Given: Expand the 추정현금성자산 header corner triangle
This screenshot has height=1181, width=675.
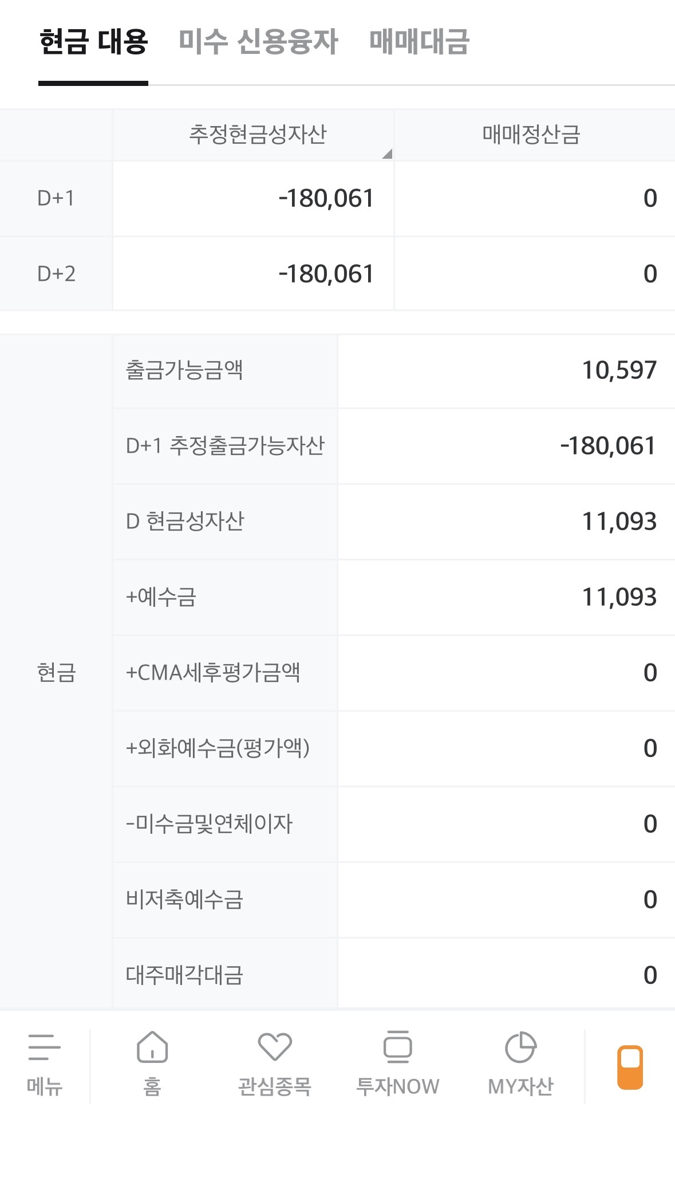Looking at the screenshot, I should pyautogui.click(x=387, y=154).
